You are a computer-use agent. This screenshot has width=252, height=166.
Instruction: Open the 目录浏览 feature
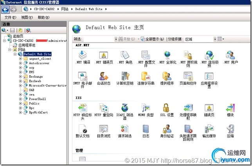pos(104,131)
